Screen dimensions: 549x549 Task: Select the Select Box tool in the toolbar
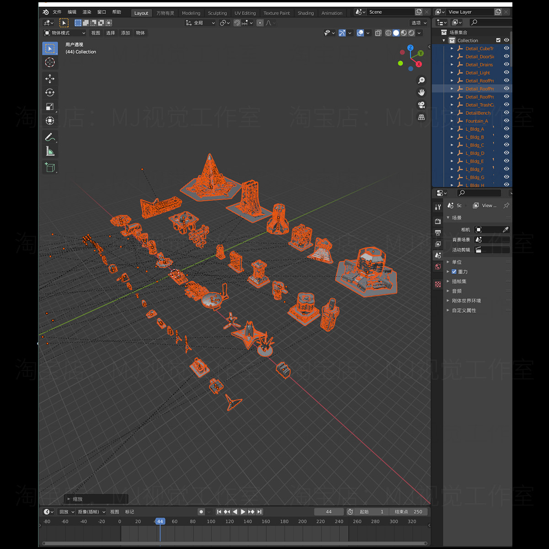50,48
